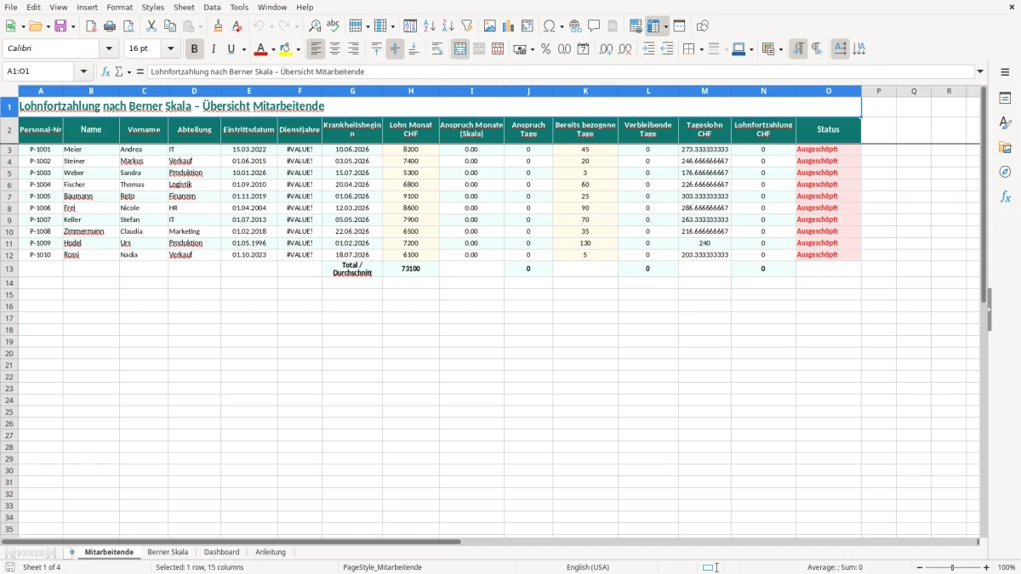Open the Function Wizard

point(106,72)
